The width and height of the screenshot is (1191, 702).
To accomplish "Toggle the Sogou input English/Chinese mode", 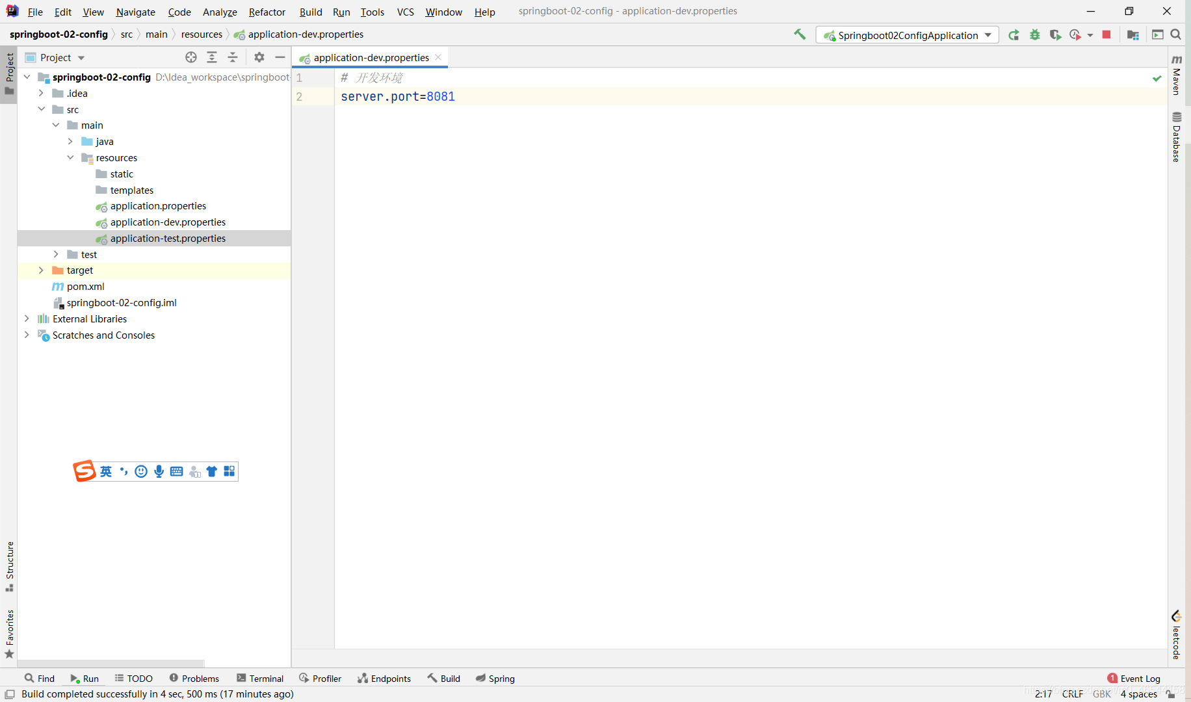I will (x=106, y=471).
